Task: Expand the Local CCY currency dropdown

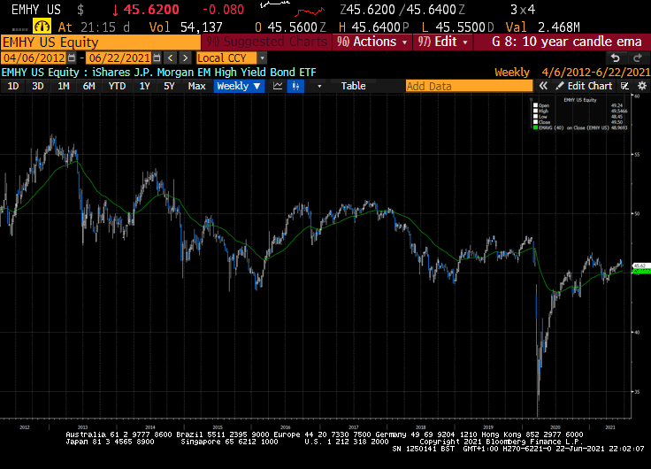Action: point(262,58)
